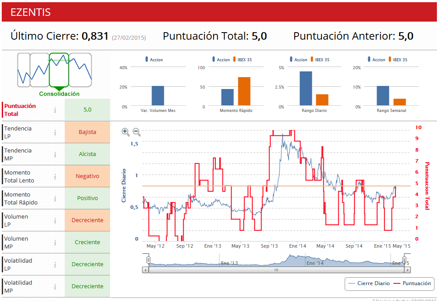
Task: Click the navigator scrollbar thumb grip
Action: tap(277, 270)
